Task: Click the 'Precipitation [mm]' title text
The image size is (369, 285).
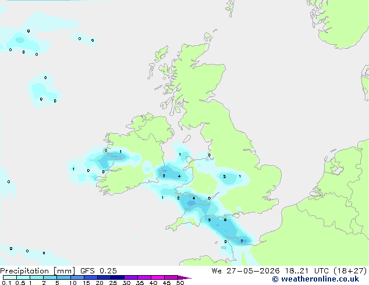Action: pyautogui.click(x=38, y=271)
